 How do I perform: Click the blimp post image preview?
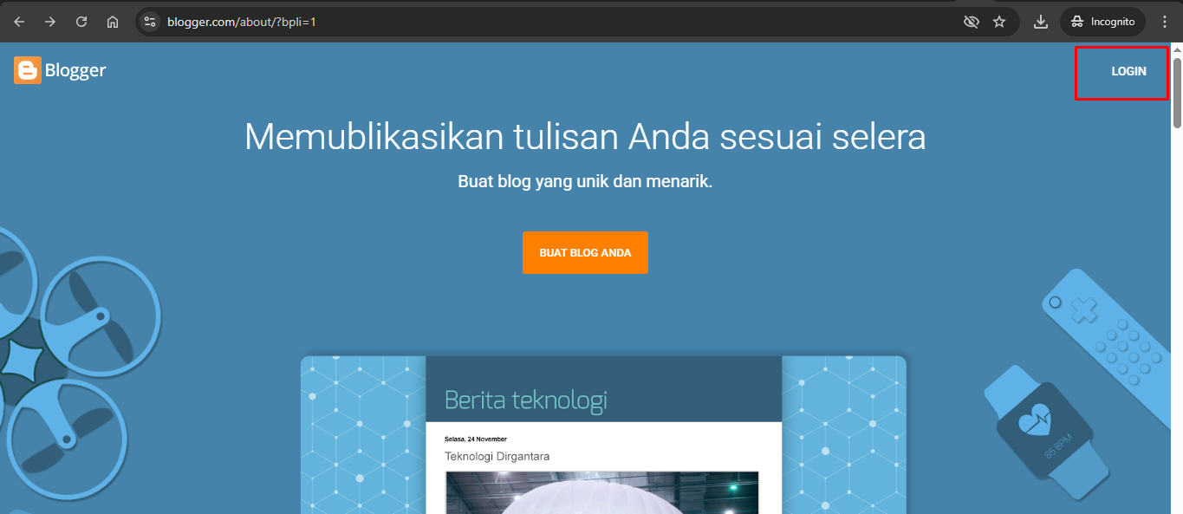pos(601,492)
